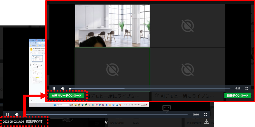This screenshot has width=255, height=127.
Task: Open the Windows Start button in shared taskbar
Action: coord(55,105)
